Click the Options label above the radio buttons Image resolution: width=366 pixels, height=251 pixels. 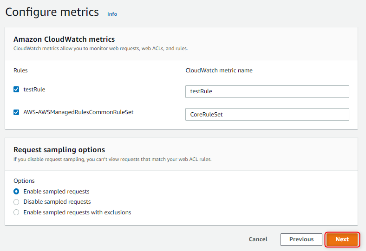tap(24, 180)
